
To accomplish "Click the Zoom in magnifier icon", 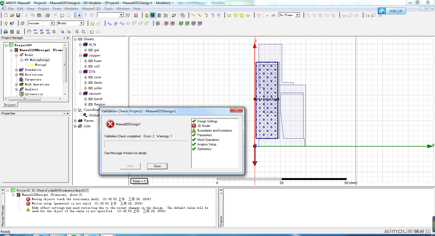I will pyautogui.click(x=62, y=32).
